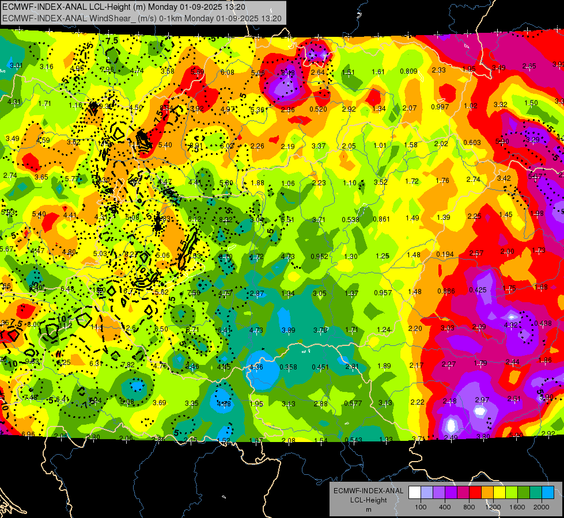Click the magenta swatch in the color legend

click(x=463, y=493)
